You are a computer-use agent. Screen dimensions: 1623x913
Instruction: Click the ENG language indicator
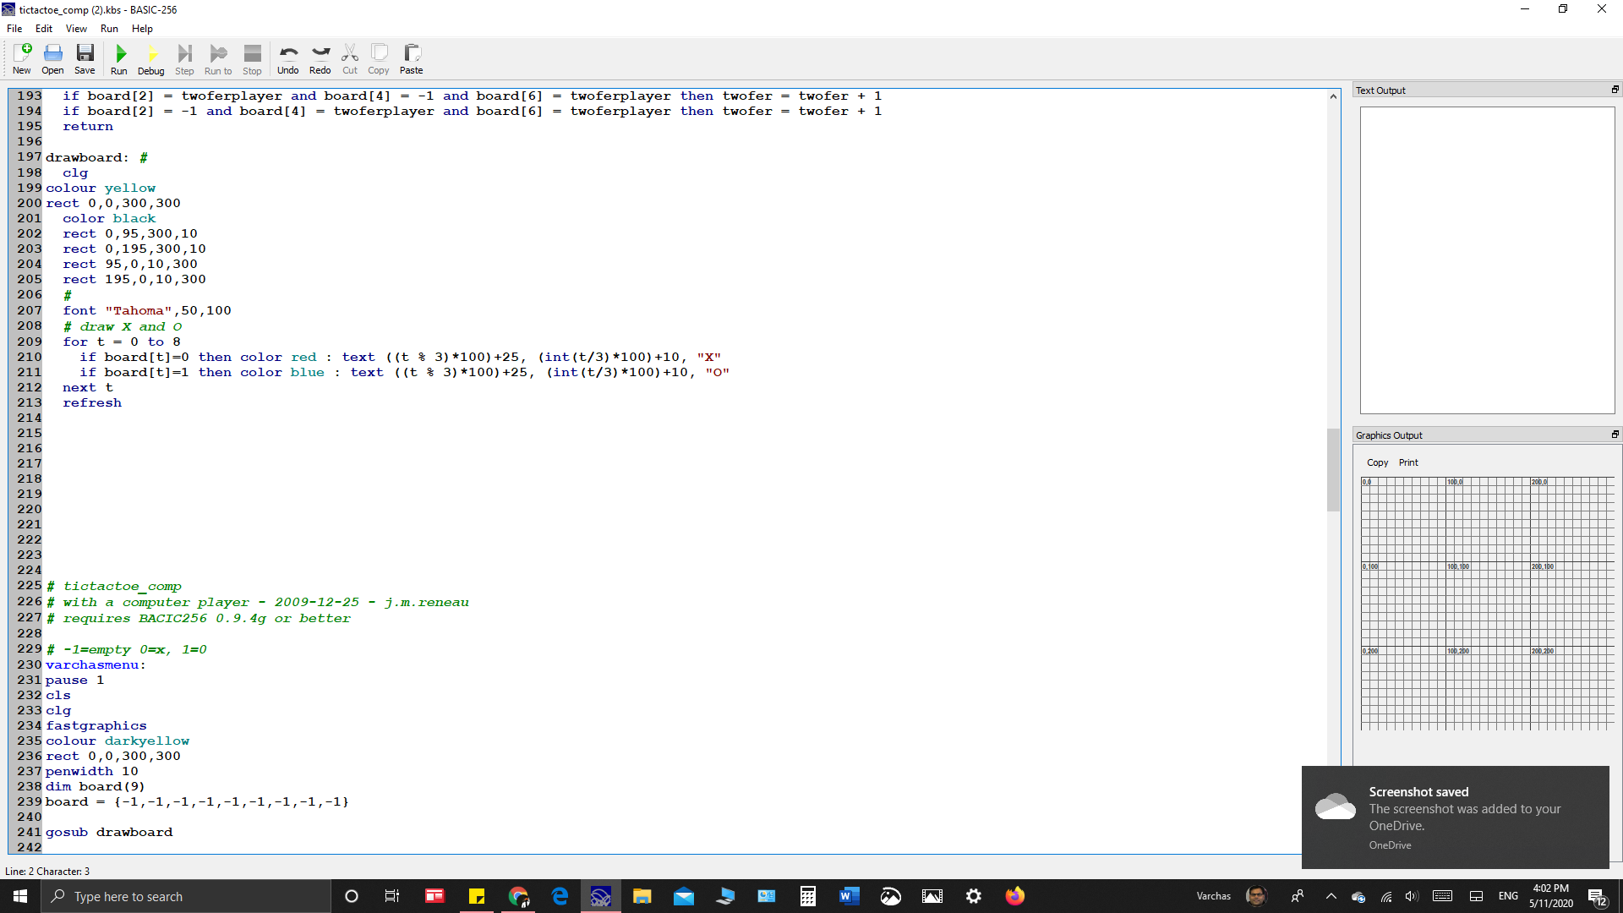(x=1508, y=896)
